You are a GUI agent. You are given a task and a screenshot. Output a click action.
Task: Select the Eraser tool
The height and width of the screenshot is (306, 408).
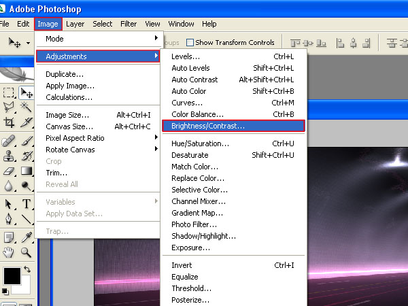click(9, 171)
